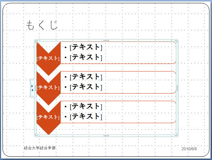Click the top-left corner sizing handle
The image size is (212, 160).
coord(36,41)
